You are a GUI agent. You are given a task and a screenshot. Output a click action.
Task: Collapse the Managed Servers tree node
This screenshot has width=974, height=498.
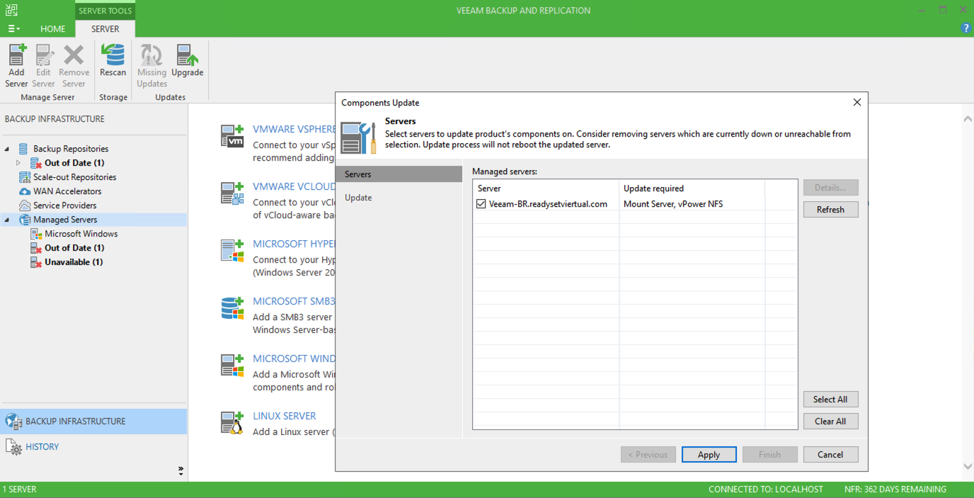(x=7, y=220)
